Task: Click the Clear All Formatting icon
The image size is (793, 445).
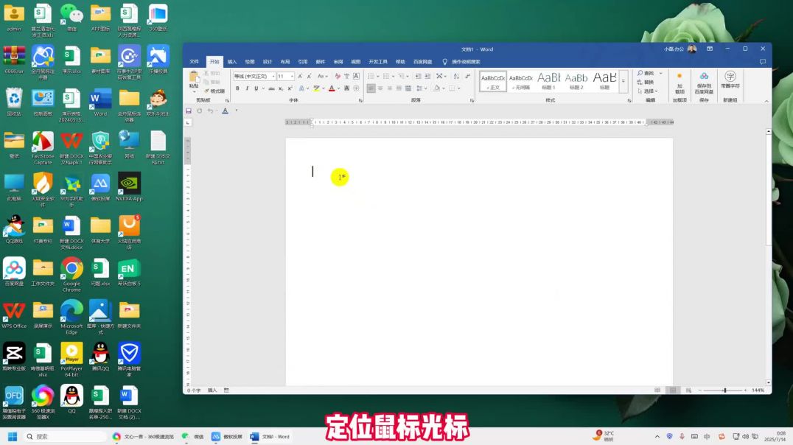Action: pos(338,76)
